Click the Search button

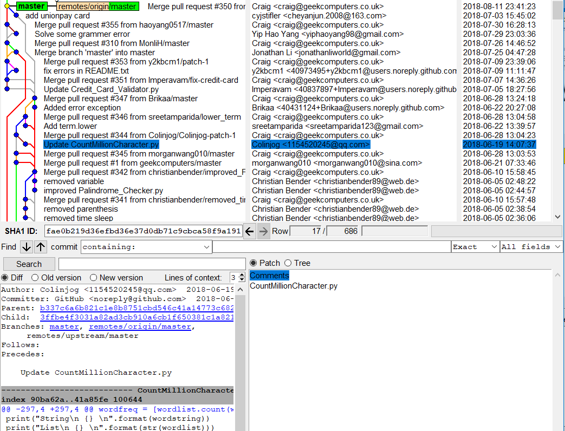point(29,264)
